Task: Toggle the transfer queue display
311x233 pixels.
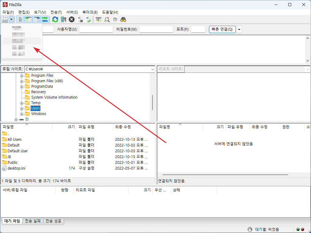Action: click(x=45, y=19)
